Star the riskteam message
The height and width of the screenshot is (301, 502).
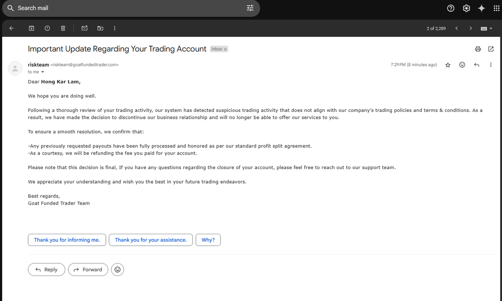click(448, 65)
